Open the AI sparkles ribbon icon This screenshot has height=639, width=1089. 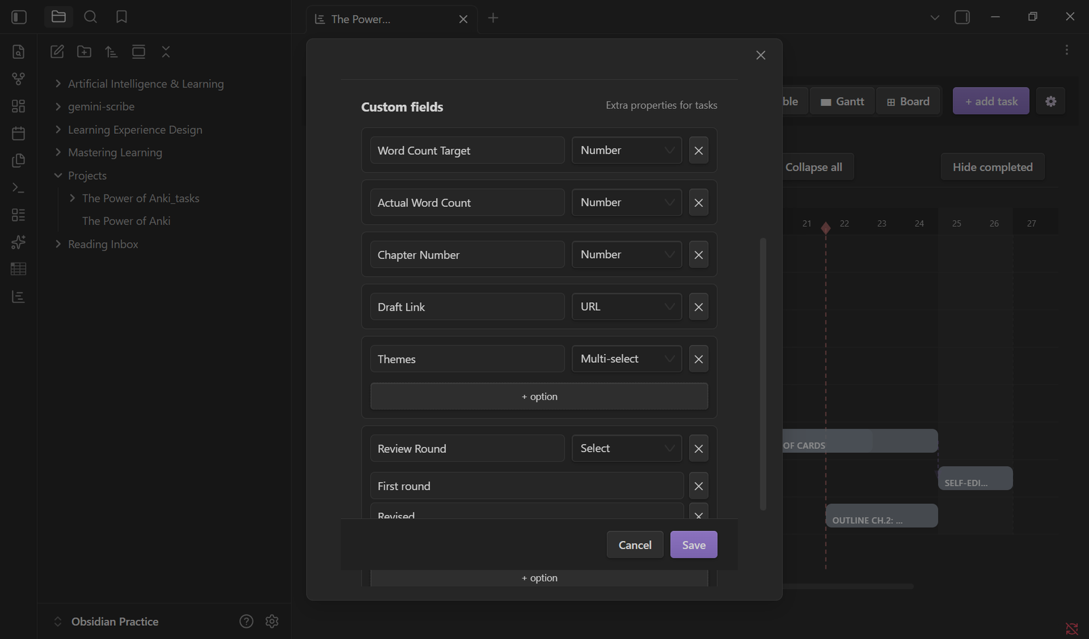[18, 242]
